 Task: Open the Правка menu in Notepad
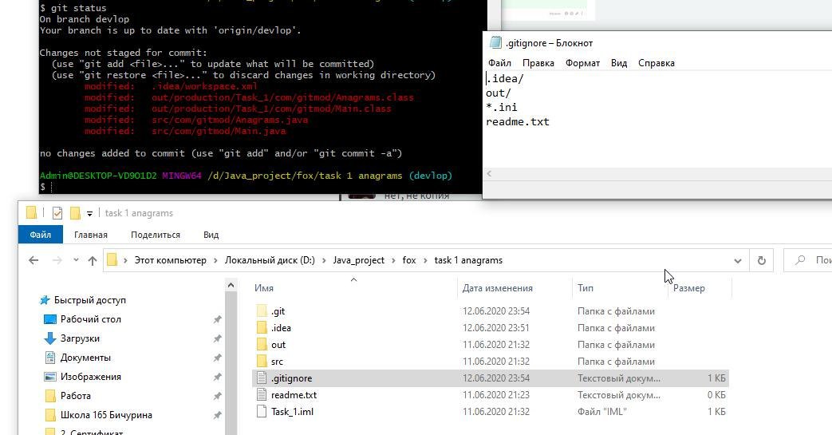(x=538, y=63)
